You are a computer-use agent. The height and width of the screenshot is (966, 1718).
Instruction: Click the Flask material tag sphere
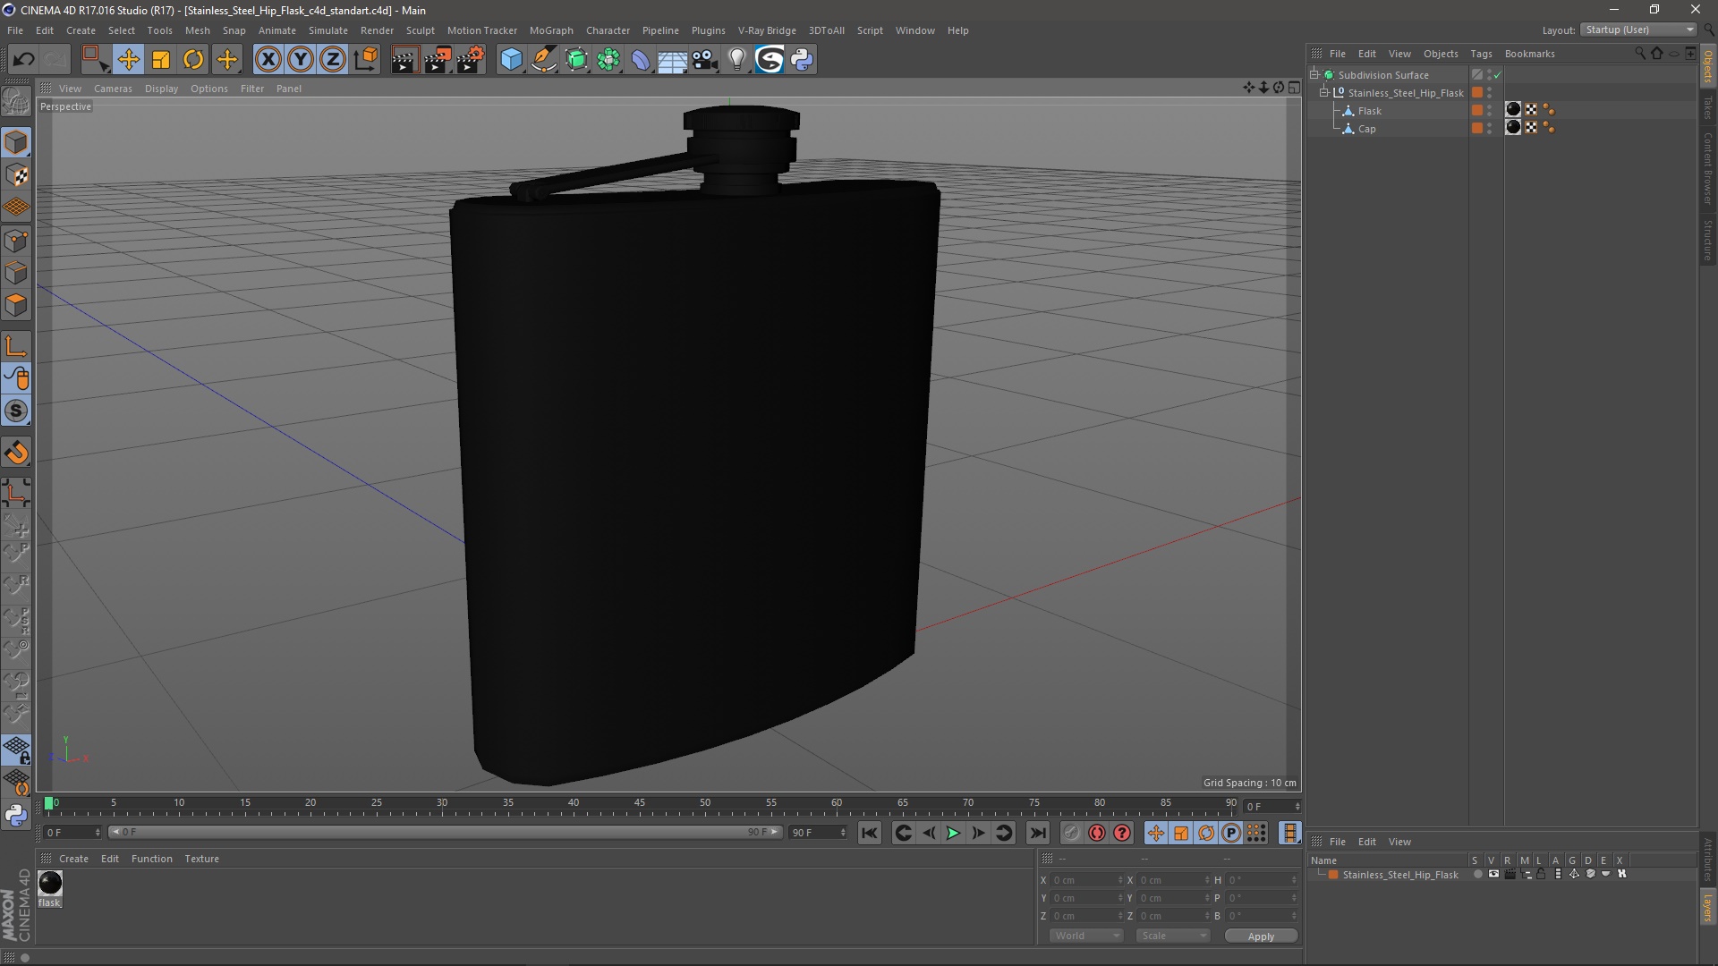tap(1513, 110)
